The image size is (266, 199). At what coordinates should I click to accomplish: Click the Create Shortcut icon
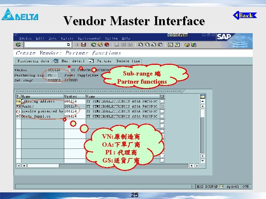pyautogui.click(x=177, y=45)
